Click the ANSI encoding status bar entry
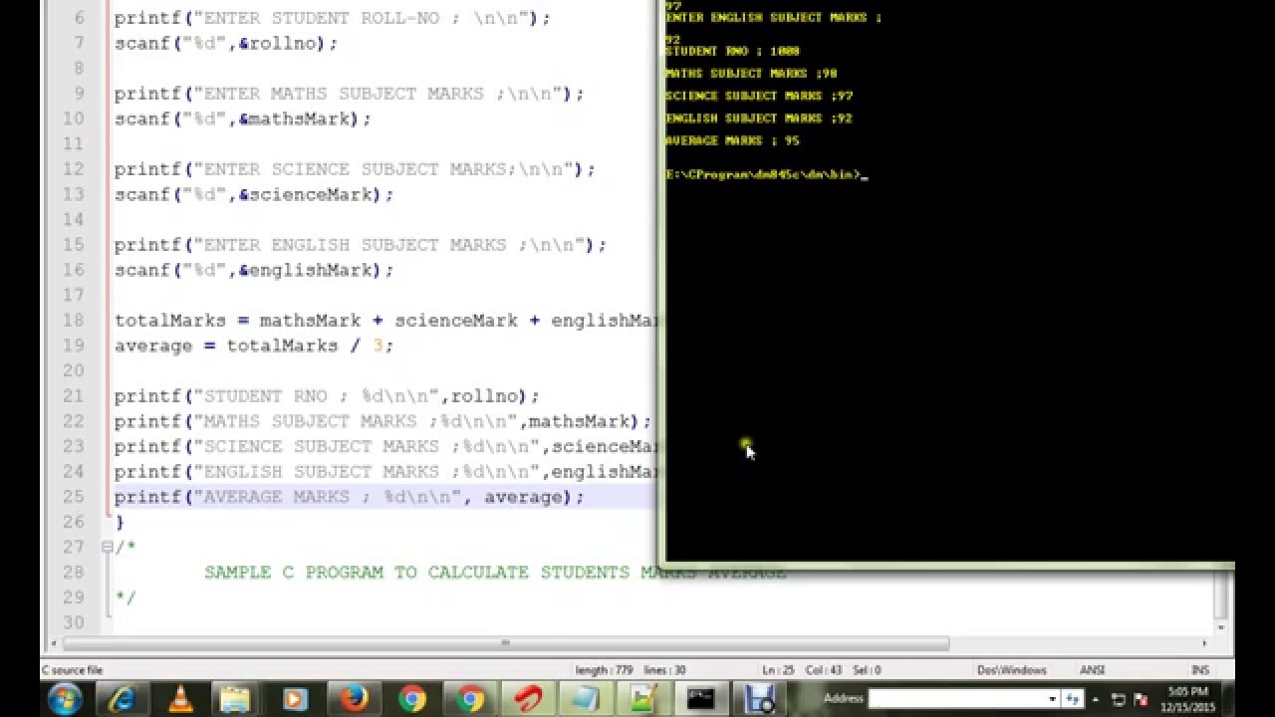Screen dimensions: 1275x717 pos(1092,670)
